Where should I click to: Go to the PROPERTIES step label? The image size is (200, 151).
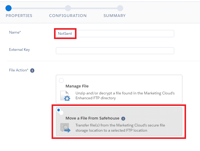[19, 15]
